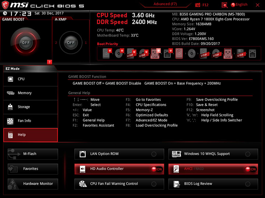Click the DDR Speed 2400 MHz reading

point(127,22)
